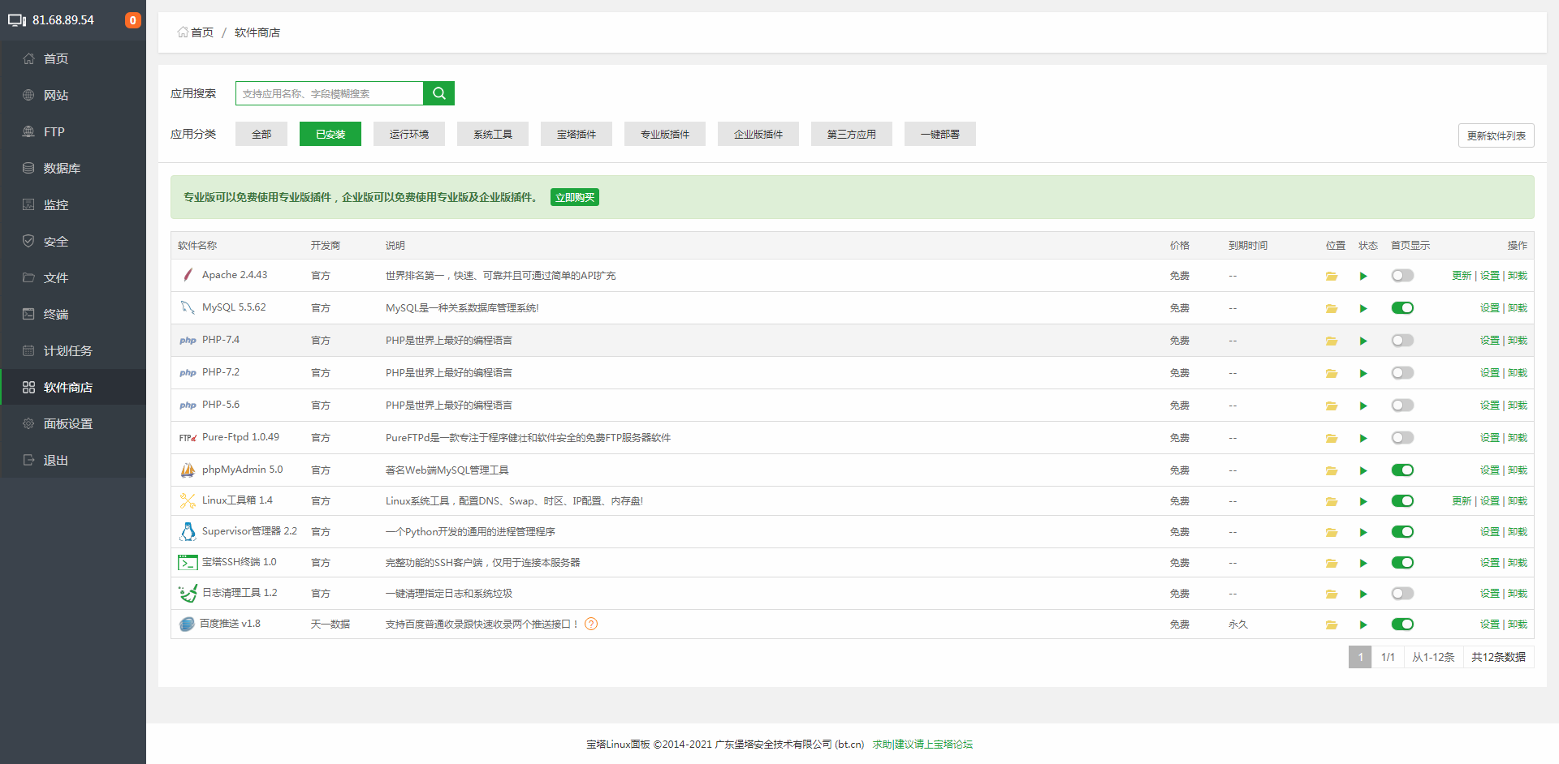Click 设置 link for phpMyAdmin 5.0
The height and width of the screenshot is (764, 1559).
pyautogui.click(x=1490, y=470)
